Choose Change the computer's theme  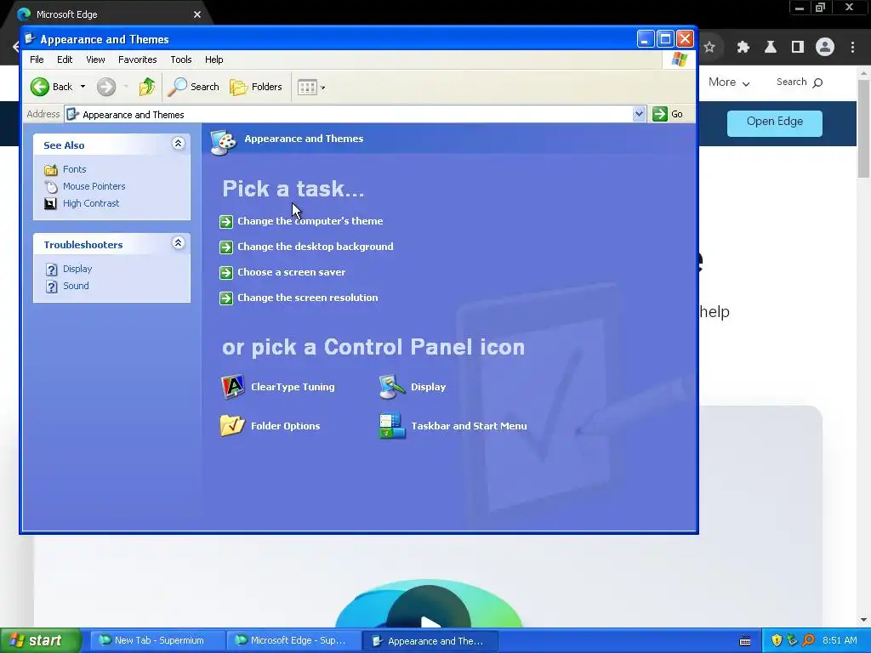310,221
